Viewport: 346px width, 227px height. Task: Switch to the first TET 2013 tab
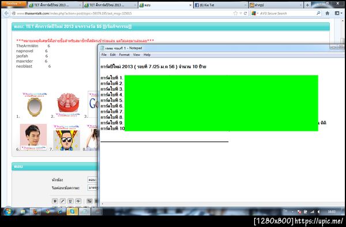click(55, 5)
